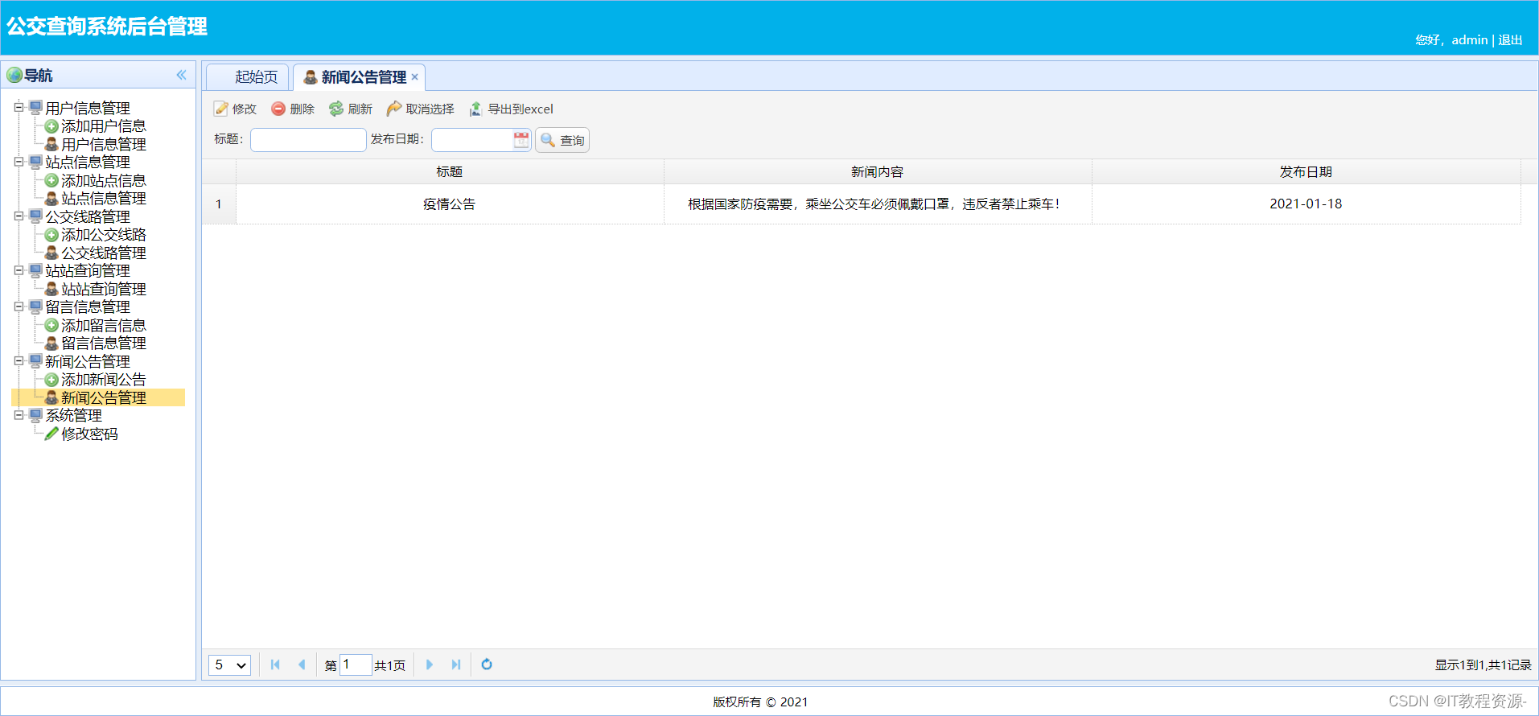Click the green plus icon beside 添加站点信息
Screen dimensions: 1539x716
tap(51, 180)
